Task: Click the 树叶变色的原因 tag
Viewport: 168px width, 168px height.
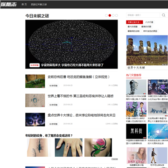Action: 150,31
